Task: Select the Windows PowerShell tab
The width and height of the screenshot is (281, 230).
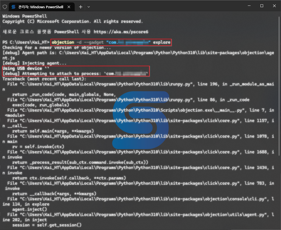Action: (x=42, y=7)
